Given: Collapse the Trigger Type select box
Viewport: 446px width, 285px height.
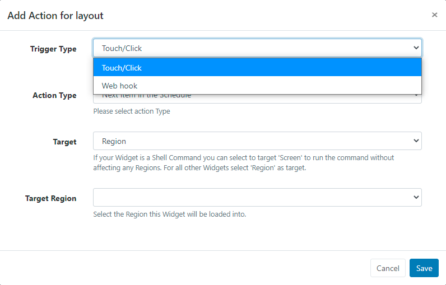Looking at the screenshot, I should pyautogui.click(x=257, y=48).
